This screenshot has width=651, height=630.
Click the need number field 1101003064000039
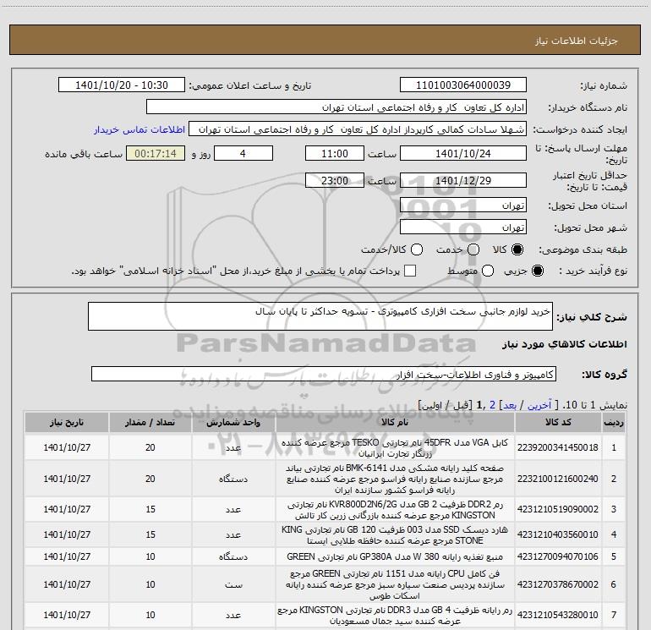463,85
